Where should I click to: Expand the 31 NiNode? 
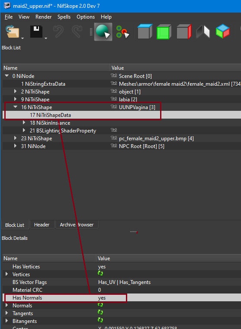pos(15,146)
